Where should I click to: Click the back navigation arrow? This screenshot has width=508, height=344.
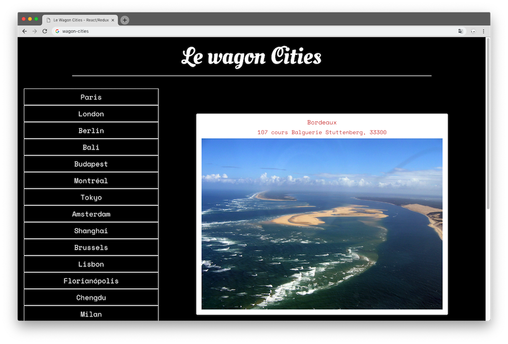click(x=24, y=31)
